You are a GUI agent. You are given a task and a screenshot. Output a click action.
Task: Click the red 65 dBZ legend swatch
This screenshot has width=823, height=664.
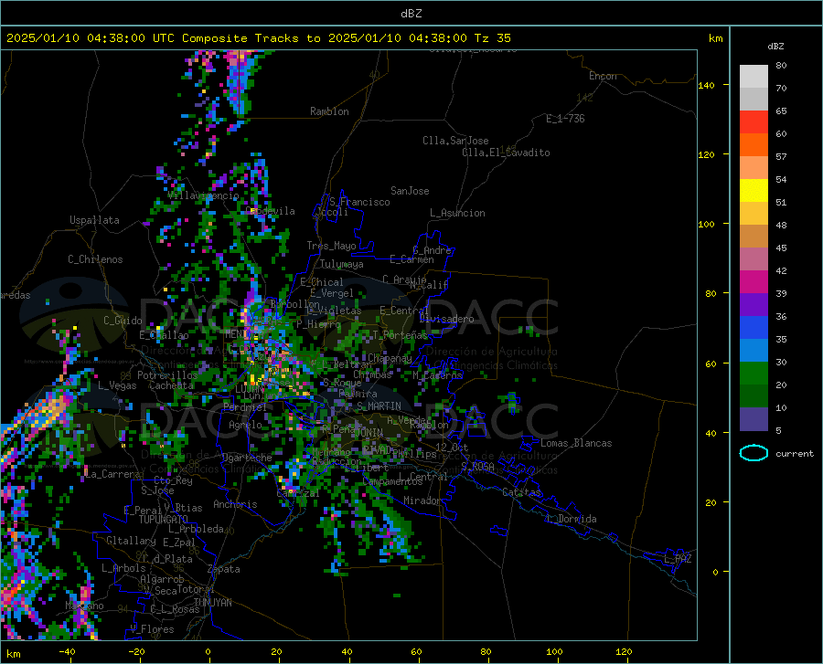pyautogui.click(x=754, y=122)
